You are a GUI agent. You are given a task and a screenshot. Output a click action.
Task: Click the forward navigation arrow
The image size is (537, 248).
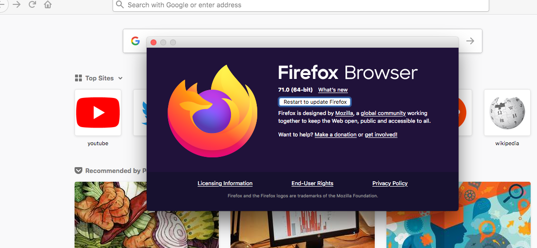coord(17,4)
